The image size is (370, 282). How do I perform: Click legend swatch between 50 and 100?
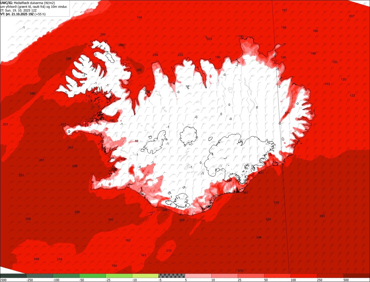277,276
